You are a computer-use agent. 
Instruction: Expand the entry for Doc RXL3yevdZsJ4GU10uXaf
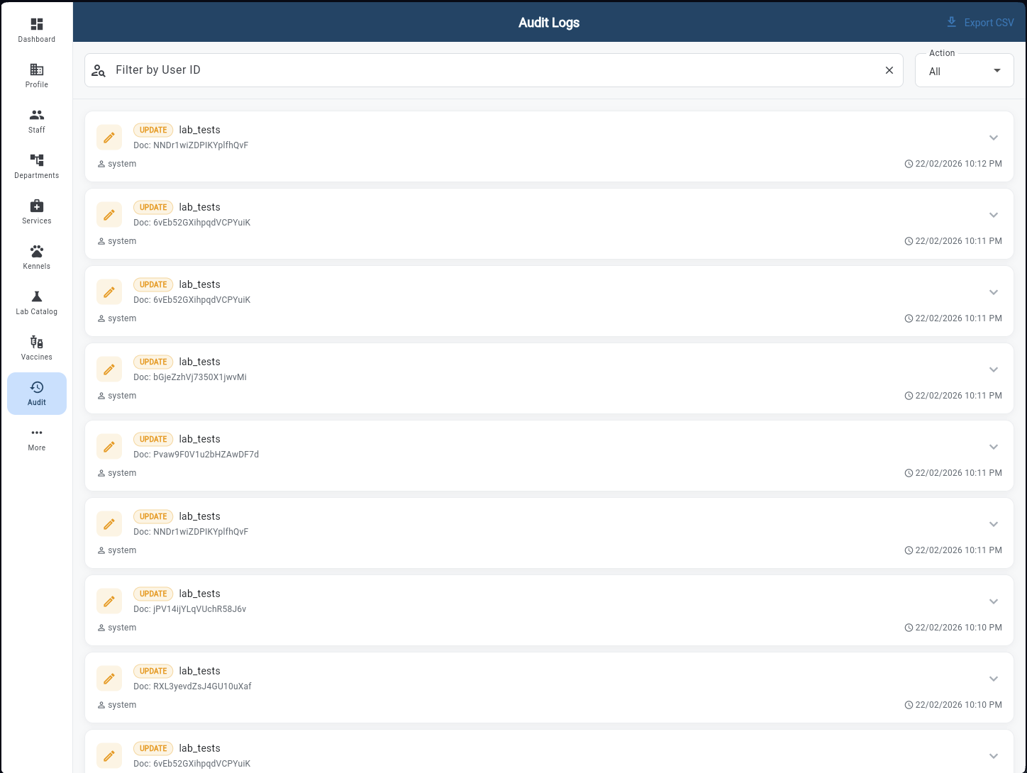pos(994,679)
